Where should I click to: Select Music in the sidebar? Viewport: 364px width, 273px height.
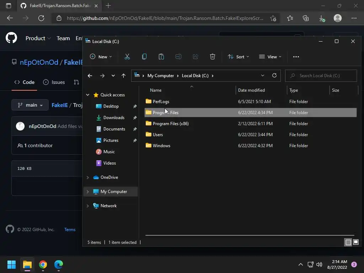[109, 151]
